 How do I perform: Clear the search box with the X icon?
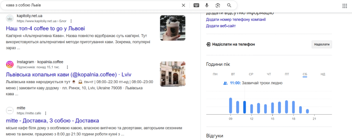click(x=184, y=5)
